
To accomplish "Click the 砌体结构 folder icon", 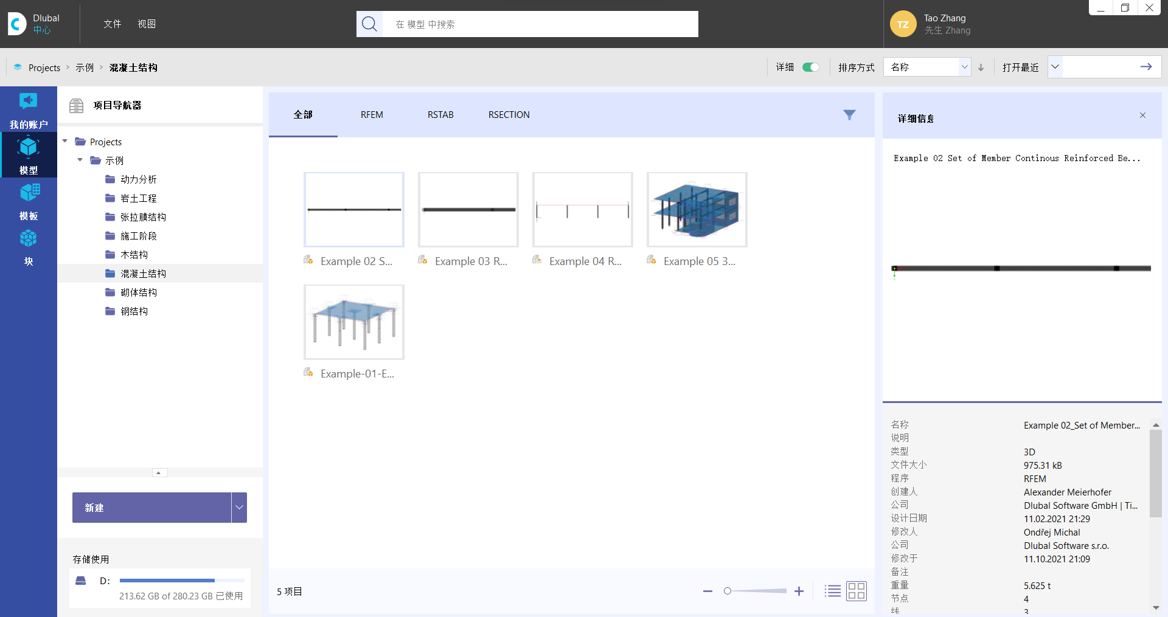I will pyautogui.click(x=110, y=292).
